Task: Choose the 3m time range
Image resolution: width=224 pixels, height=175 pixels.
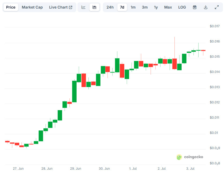Action: 145,7
